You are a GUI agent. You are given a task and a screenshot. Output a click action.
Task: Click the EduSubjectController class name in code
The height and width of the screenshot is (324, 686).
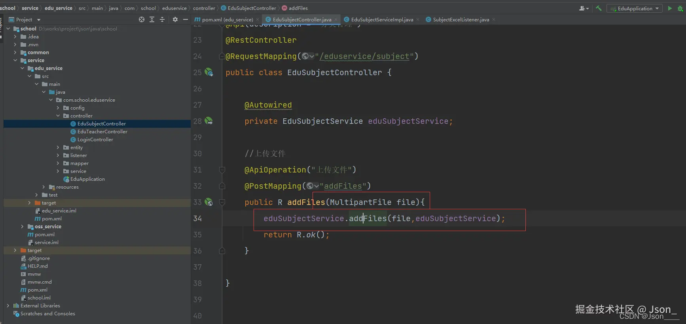pyautogui.click(x=335, y=72)
